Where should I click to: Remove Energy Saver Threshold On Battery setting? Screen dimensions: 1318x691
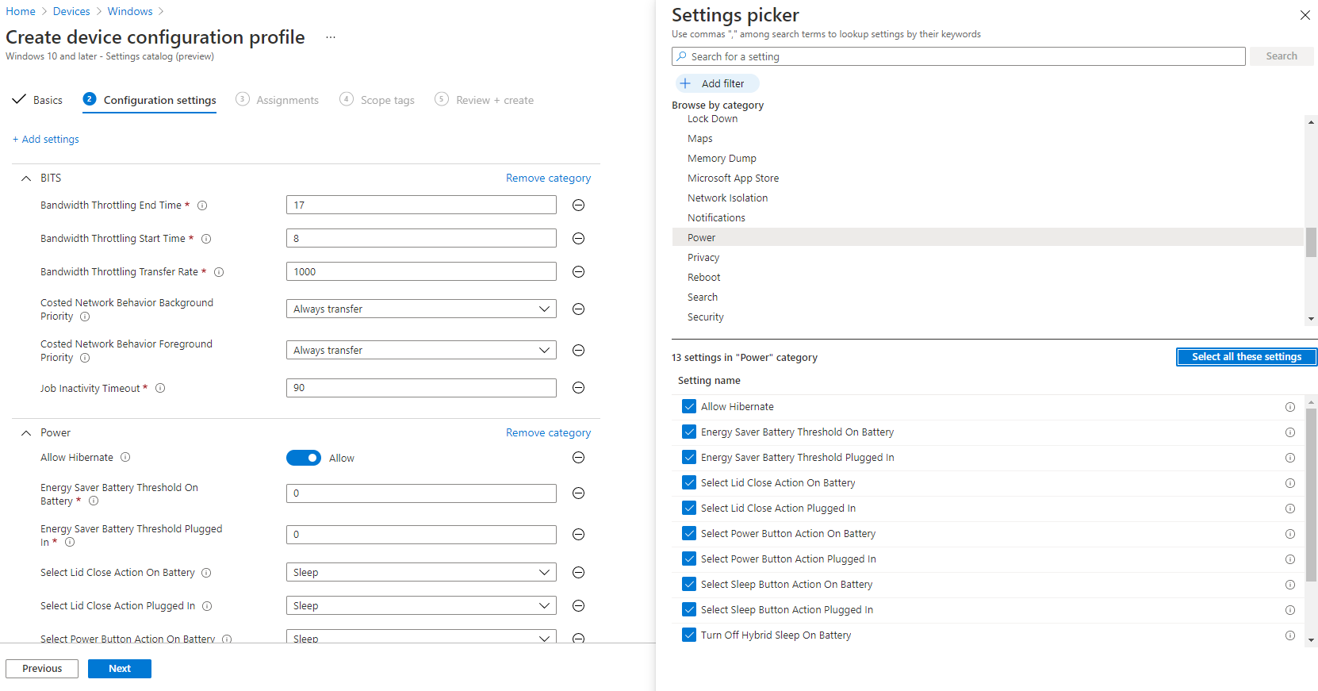(x=579, y=493)
